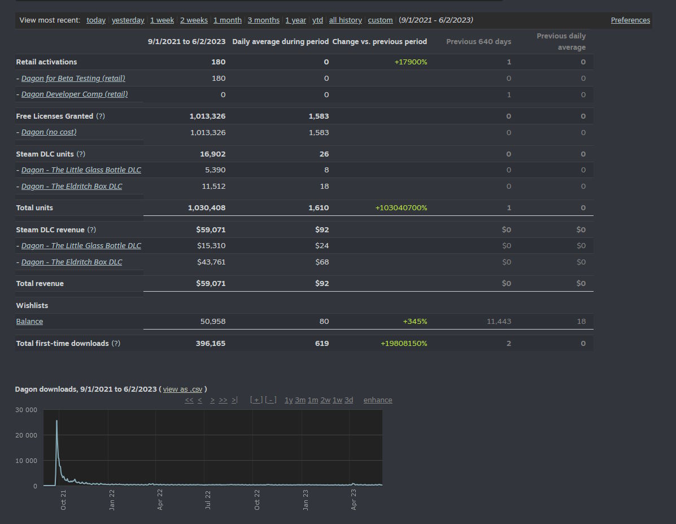676x524 pixels.
Task: Switch the range to '3 months'
Action: pyautogui.click(x=263, y=20)
